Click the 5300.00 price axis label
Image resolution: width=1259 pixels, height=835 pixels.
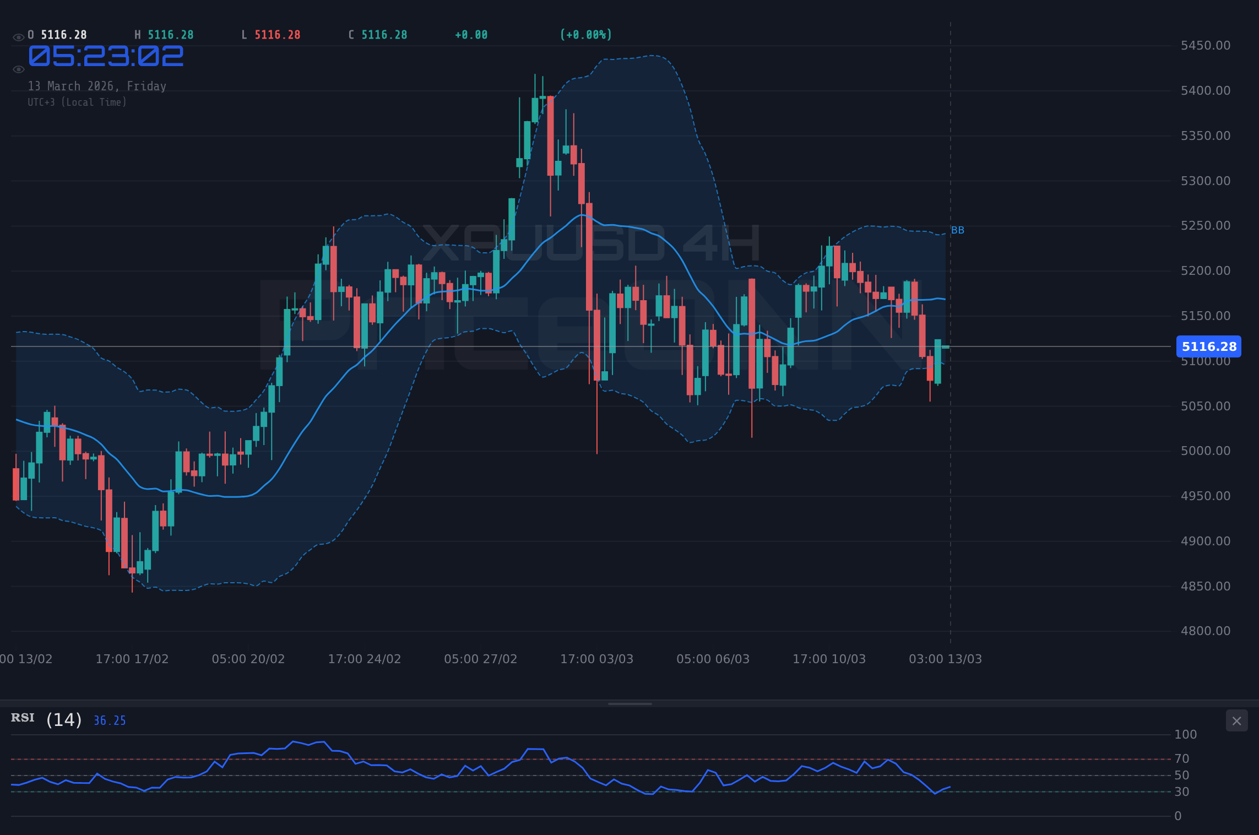point(1206,181)
